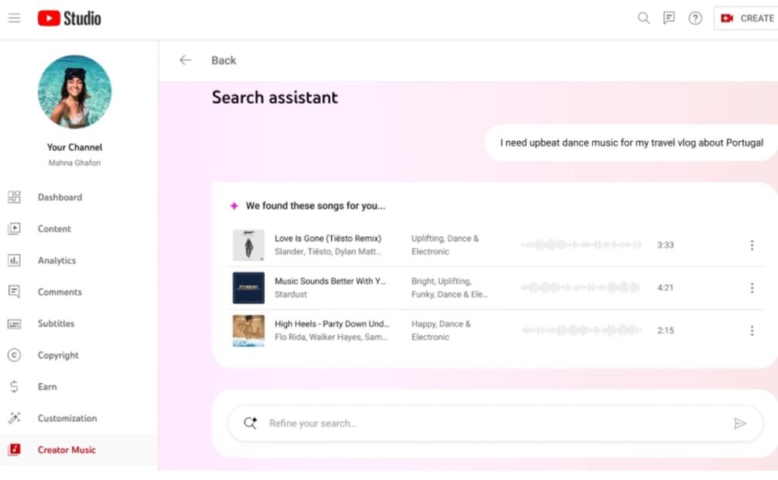Screen dimensions: 778x480
Task: Open the help question mark icon
Action: point(695,18)
